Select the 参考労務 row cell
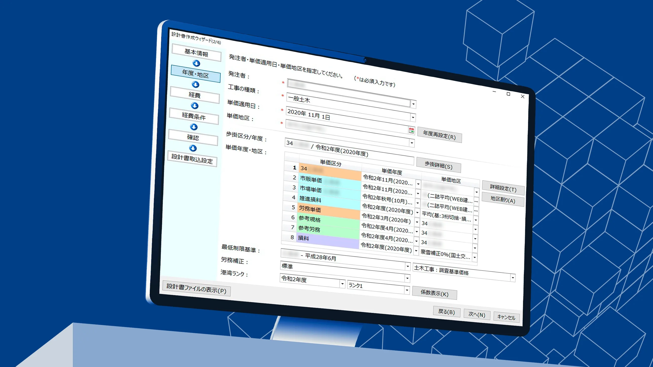 coord(328,230)
